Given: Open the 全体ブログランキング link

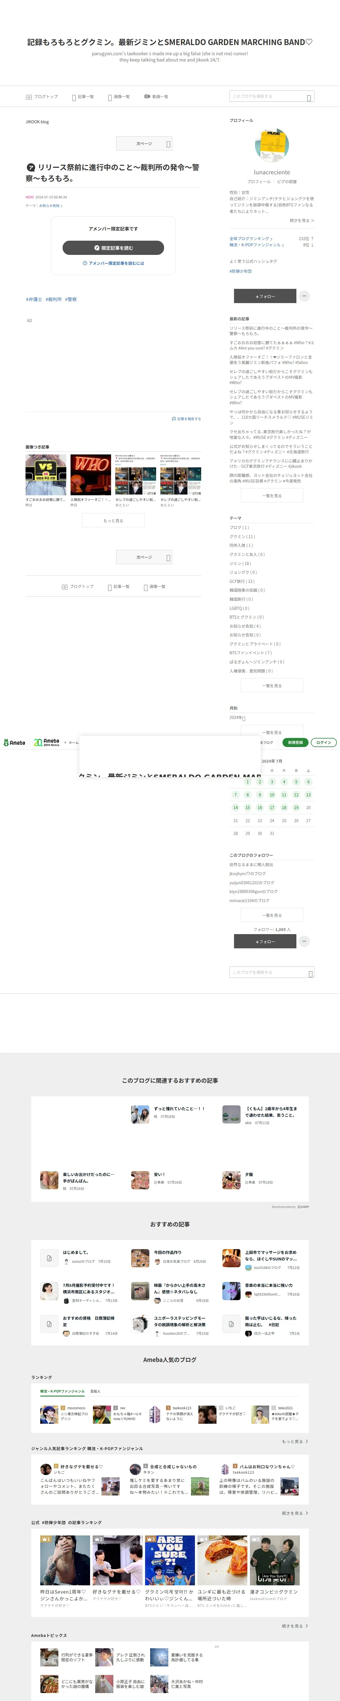Looking at the screenshot, I should click(251, 239).
